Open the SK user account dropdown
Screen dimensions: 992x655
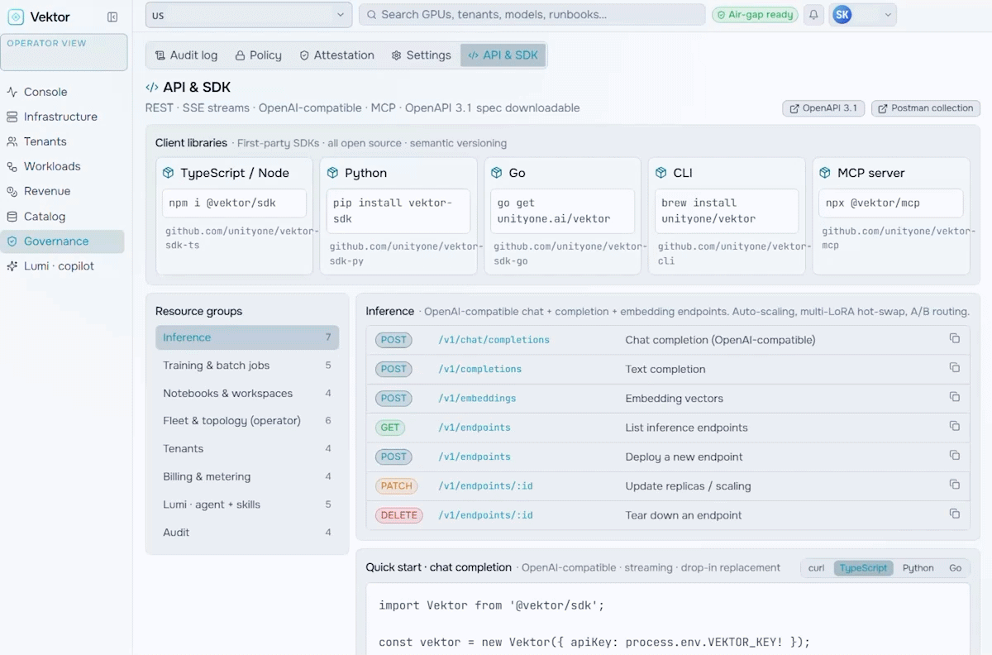863,15
